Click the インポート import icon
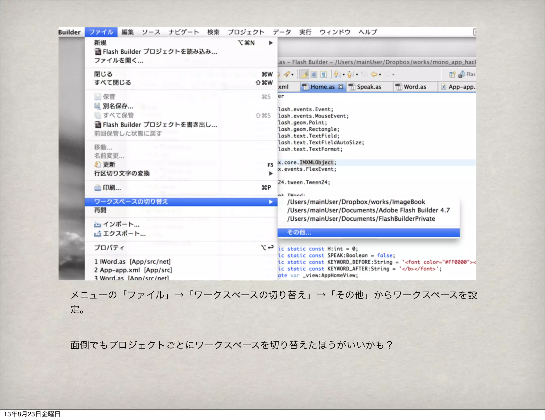545x420 pixels. pyautogui.click(x=98, y=224)
